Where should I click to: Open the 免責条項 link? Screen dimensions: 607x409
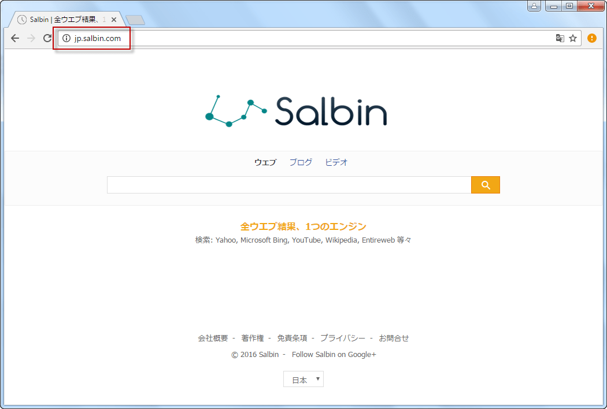click(x=293, y=338)
